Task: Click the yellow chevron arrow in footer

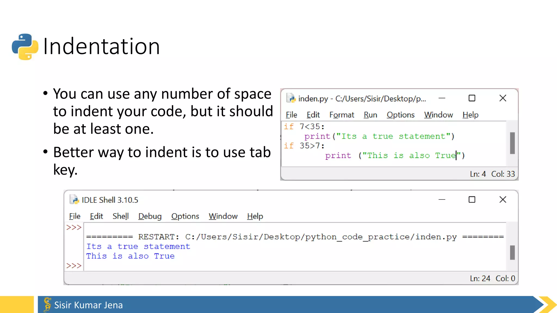Action: 548,305
